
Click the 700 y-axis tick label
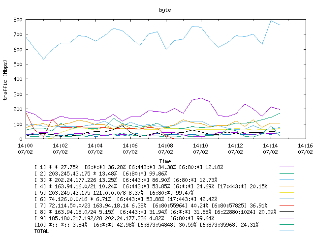tap(18, 34)
